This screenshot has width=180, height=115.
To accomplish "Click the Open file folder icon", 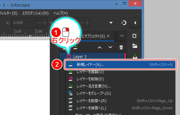I will coord(135,46).
